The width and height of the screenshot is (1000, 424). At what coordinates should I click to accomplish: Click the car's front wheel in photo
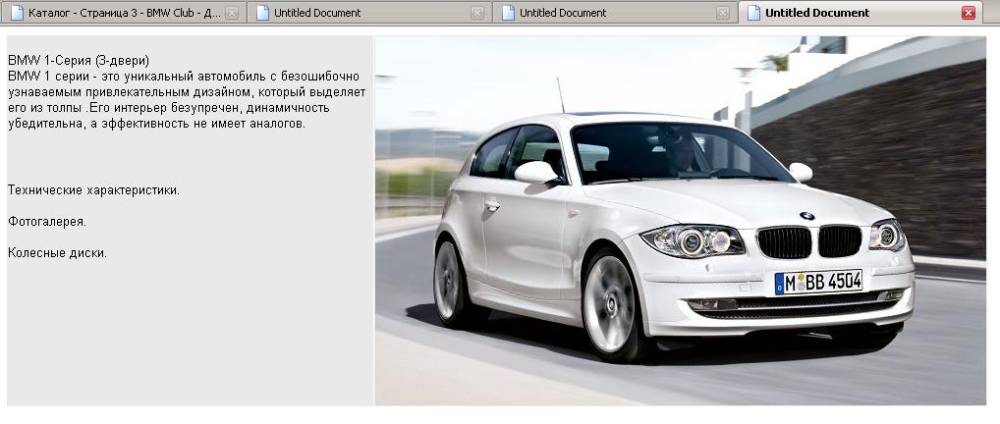[610, 303]
